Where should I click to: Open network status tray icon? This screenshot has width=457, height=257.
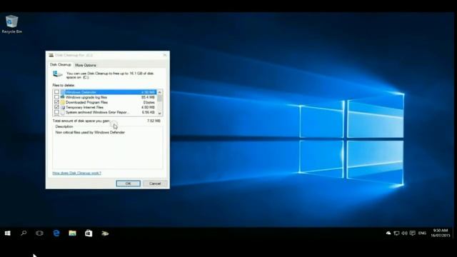(x=396, y=233)
